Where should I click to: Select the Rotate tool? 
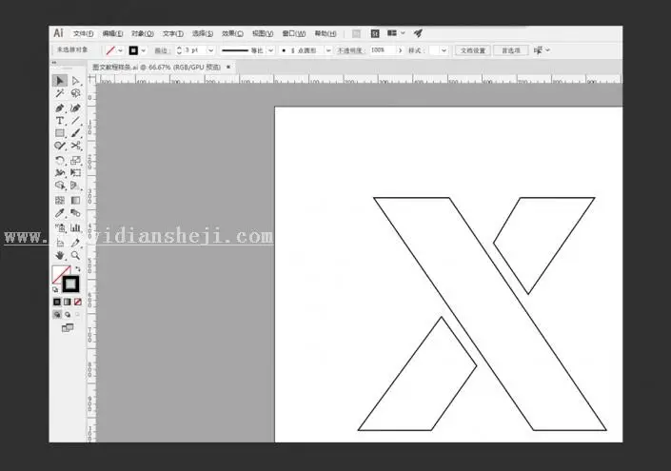click(x=59, y=161)
